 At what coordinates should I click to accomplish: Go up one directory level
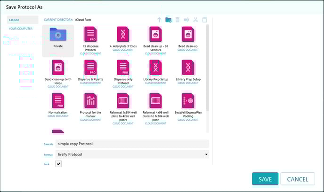pyautogui.click(x=159, y=20)
